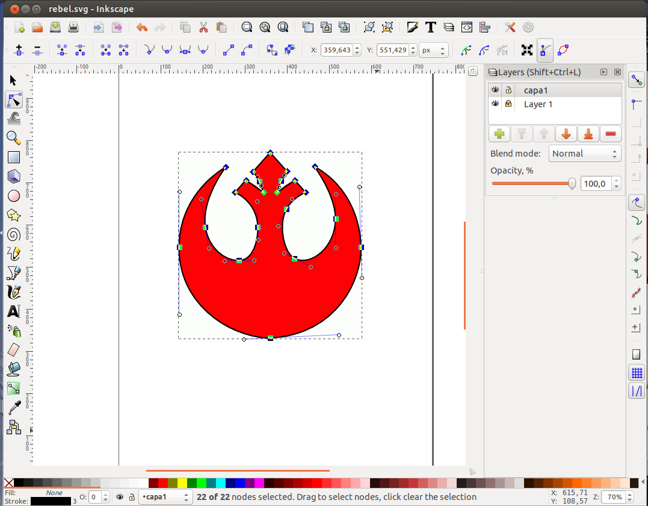The width and height of the screenshot is (648, 506).
Task: Expand the capa1 layer selector in the status bar
Action: pyautogui.click(x=165, y=497)
